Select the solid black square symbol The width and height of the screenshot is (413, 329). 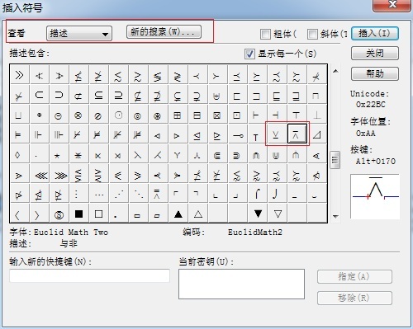(x=78, y=214)
